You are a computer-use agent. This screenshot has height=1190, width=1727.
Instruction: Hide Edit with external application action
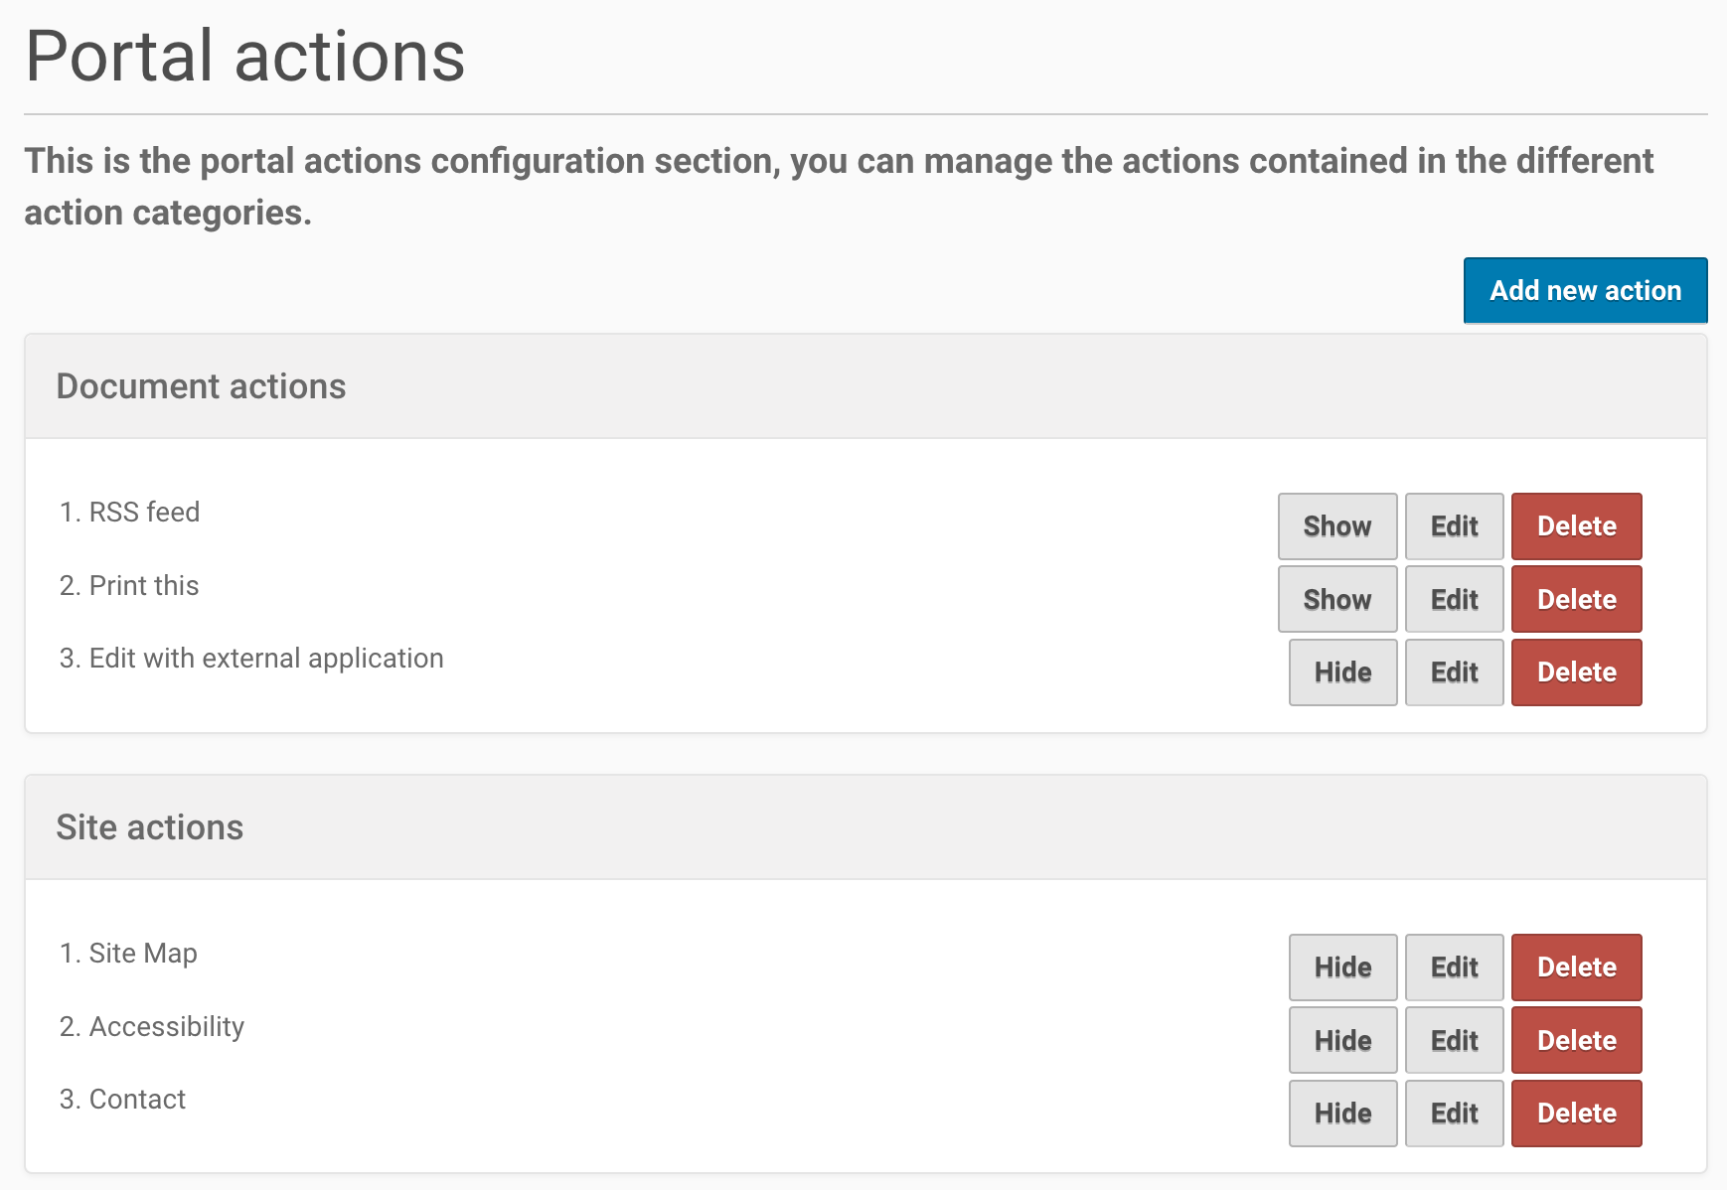point(1342,672)
